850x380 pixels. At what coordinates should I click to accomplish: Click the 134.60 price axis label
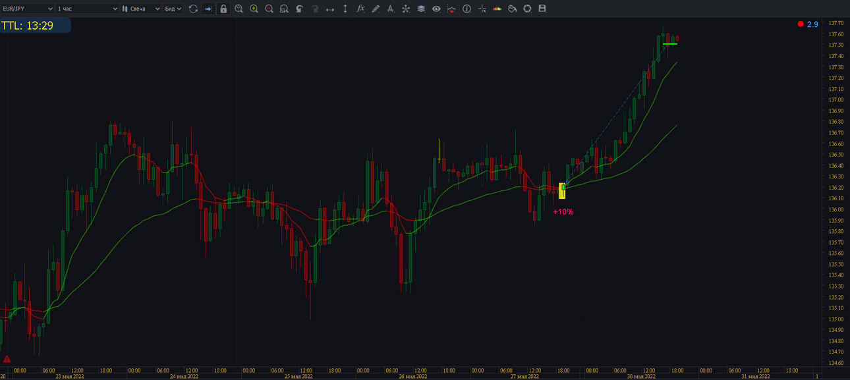coord(836,363)
